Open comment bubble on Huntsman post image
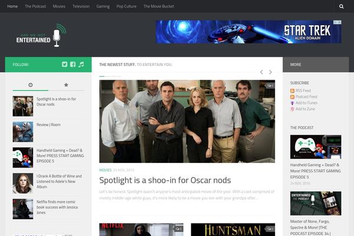 click(x=270, y=229)
